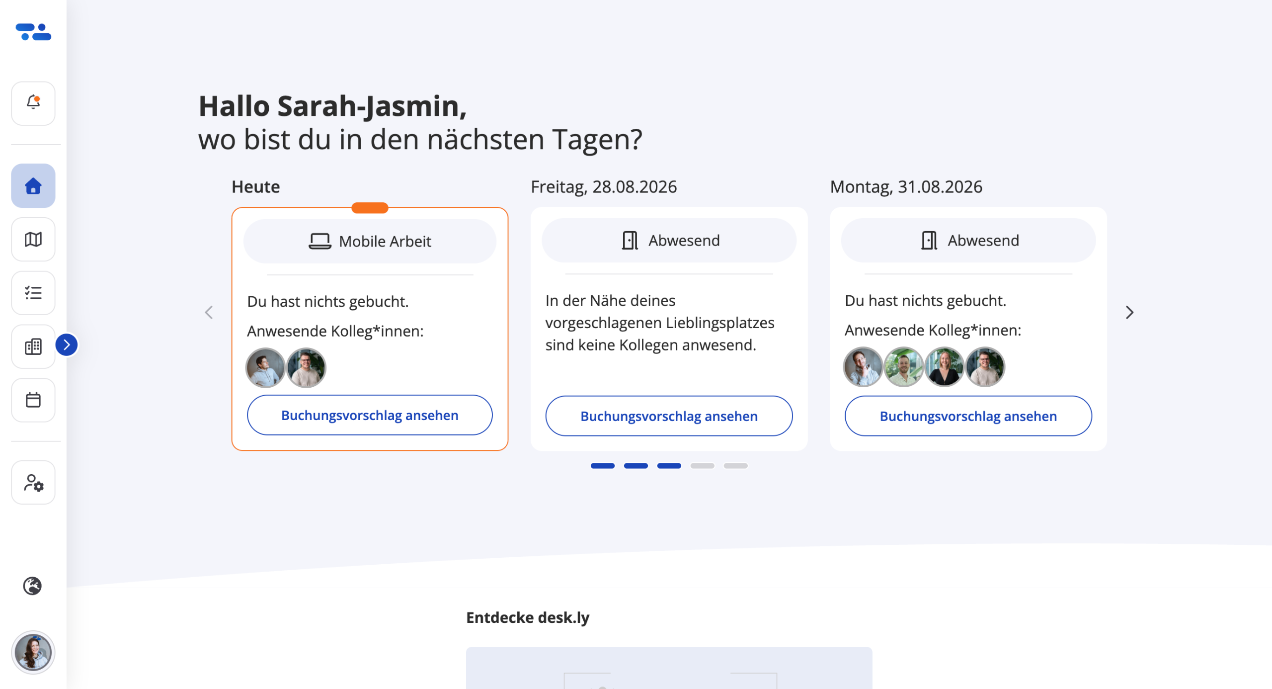Jump to fourth carousel page indicator
This screenshot has width=1272, height=689.
[702, 466]
